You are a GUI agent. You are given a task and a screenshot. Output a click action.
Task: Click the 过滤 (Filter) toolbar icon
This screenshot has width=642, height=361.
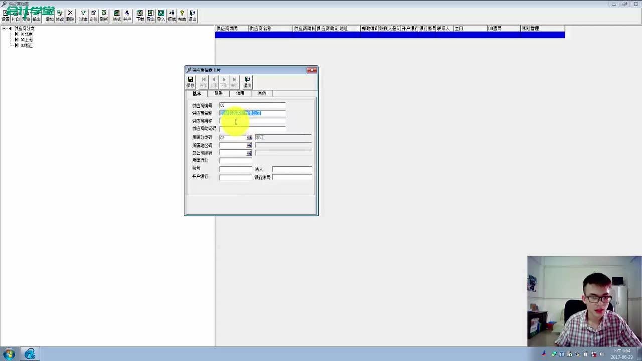click(x=83, y=16)
